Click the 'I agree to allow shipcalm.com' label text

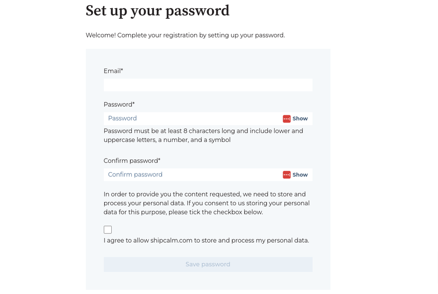click(x=206, y=241)
